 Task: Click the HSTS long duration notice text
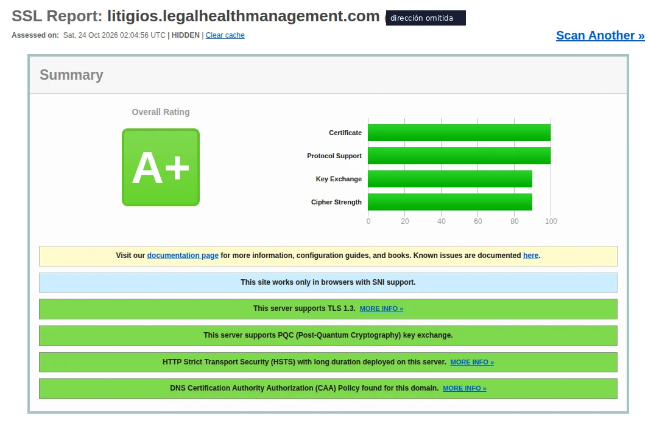pos(304,362)
